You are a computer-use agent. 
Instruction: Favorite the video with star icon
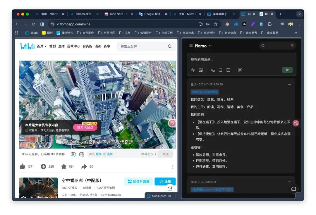point(64,166)
